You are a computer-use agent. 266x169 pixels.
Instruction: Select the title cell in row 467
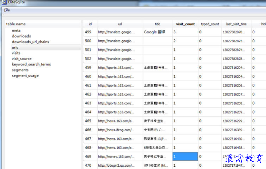coord(158,139)
